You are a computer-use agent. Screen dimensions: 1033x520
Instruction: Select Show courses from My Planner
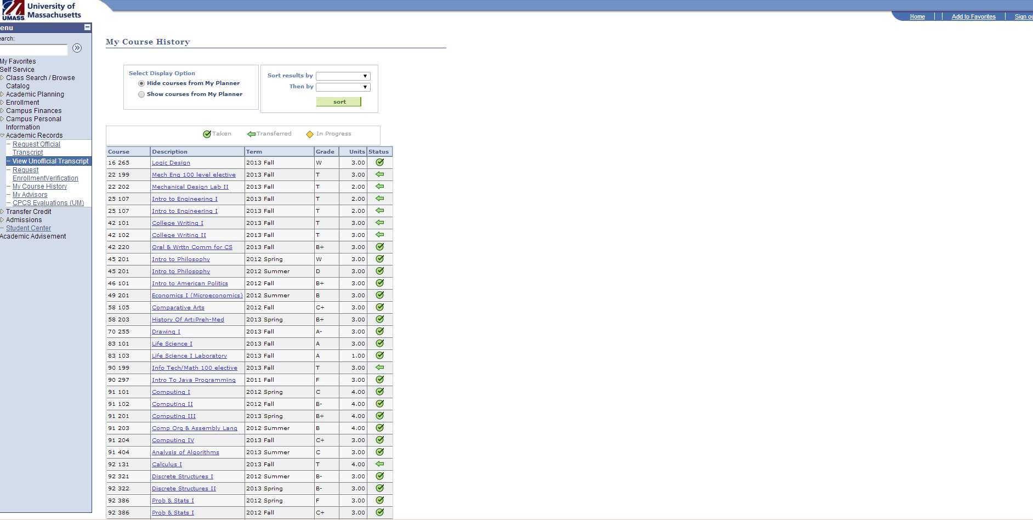coord(141,94)
